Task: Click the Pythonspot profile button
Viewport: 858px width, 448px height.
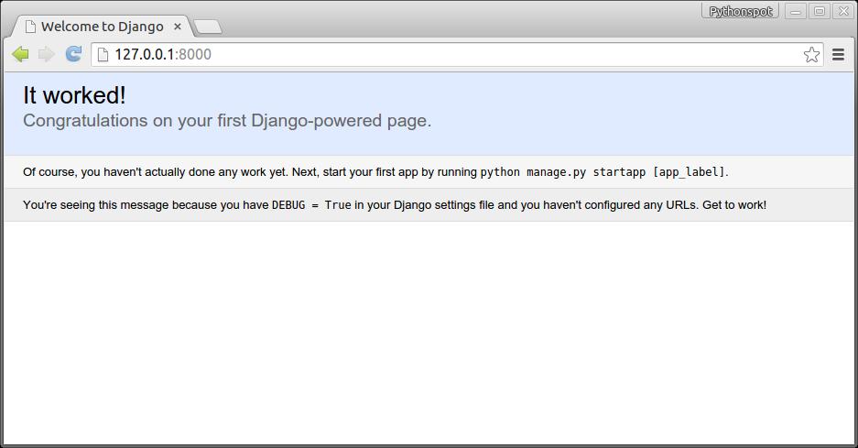Action: click(741, 11)
